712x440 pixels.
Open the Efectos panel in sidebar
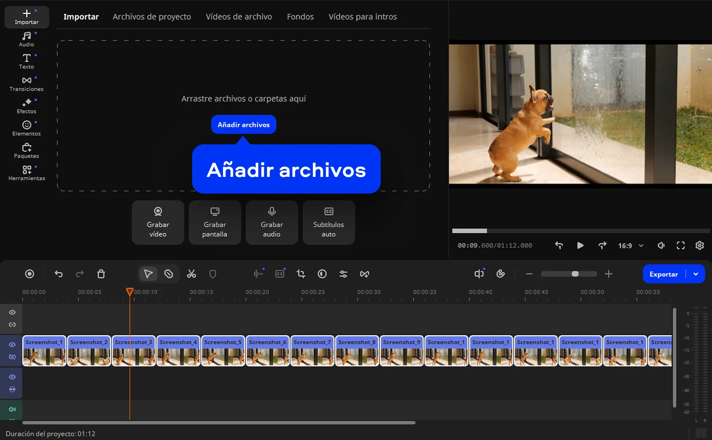tap(26, 106)
